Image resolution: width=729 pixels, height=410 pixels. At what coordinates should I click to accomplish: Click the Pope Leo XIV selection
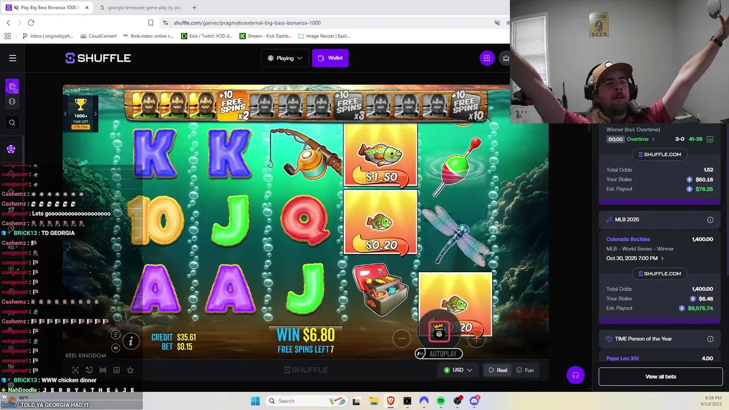tap(622, 358)
